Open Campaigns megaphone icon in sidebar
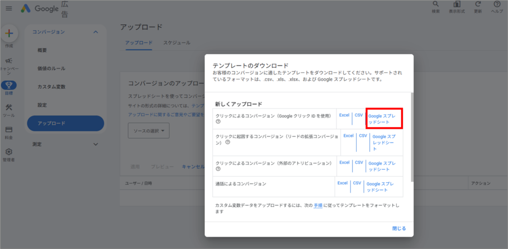The image size is (508, 249). coord(9,61)
